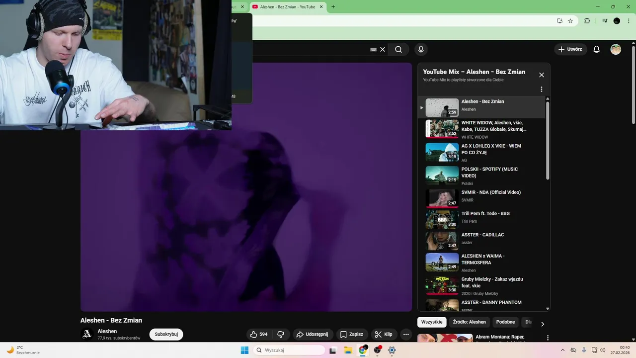This screenshot has width=636, height=358.
Task: Show more filter chips with right arrow
Action: [x=543, y=324]
